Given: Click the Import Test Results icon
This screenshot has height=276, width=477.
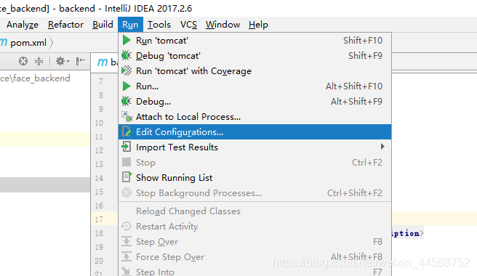Looking at the screenshot, I should [127, 147].
